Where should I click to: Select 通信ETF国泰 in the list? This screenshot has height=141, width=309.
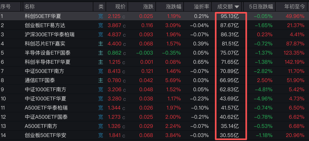pos(39,80)
